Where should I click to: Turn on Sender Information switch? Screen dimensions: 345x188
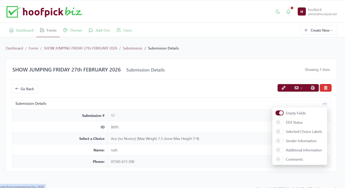[279, 141]
